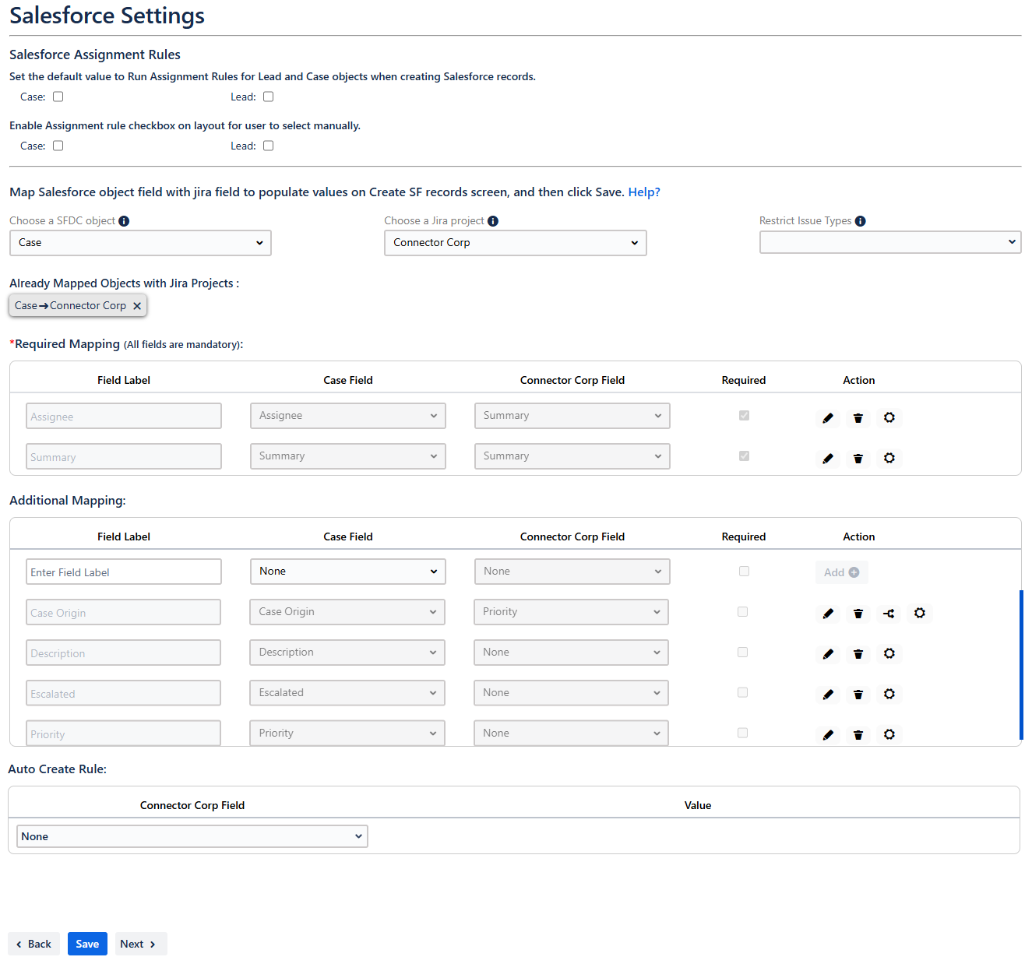
Task: Open Case Field dropdown showing Description
Action: (x=347, y=653)
